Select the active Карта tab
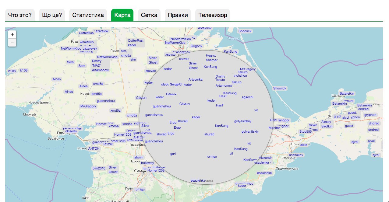389x202 pixels. [122, 15]
